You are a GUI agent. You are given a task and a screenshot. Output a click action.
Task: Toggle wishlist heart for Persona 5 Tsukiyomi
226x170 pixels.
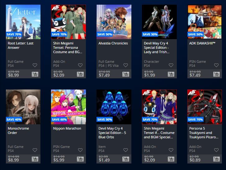[216, 150]
